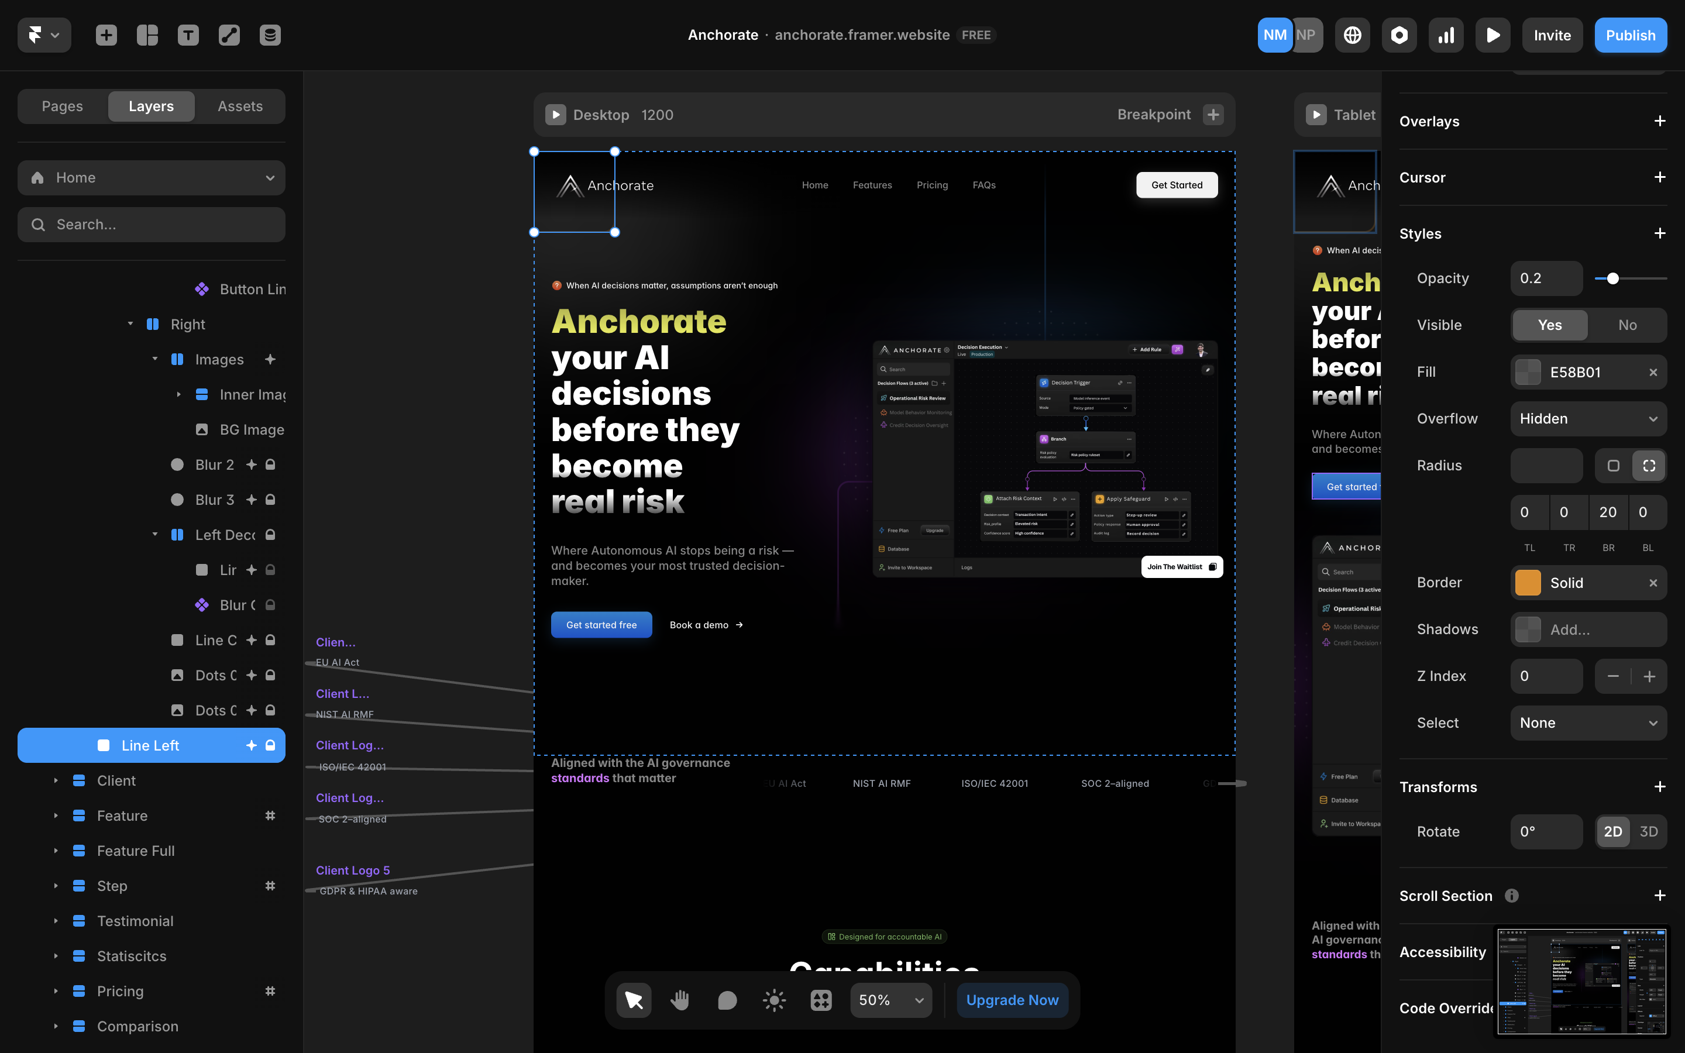Screen dimensions: 1685x1053
Task: Select the Layout tool icon
Action: (x=147, y=35)
